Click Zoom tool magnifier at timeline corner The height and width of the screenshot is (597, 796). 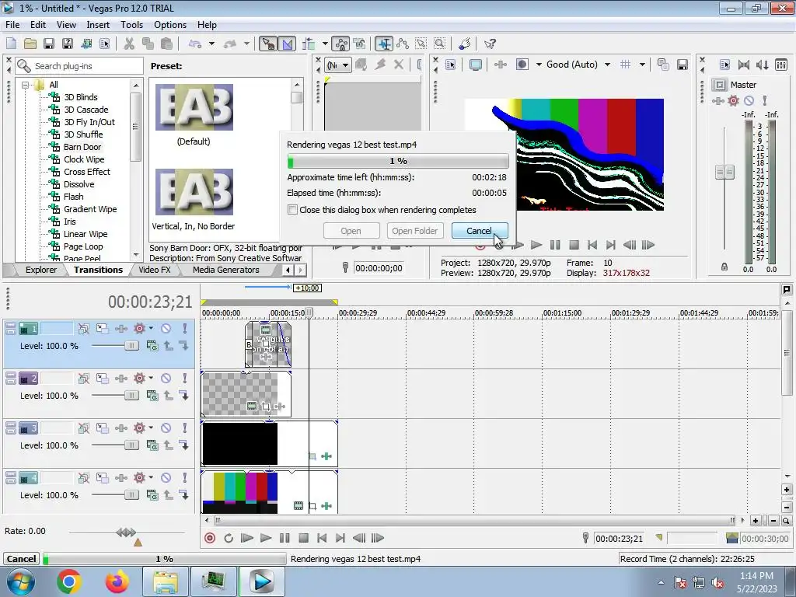tap(786, 521)
